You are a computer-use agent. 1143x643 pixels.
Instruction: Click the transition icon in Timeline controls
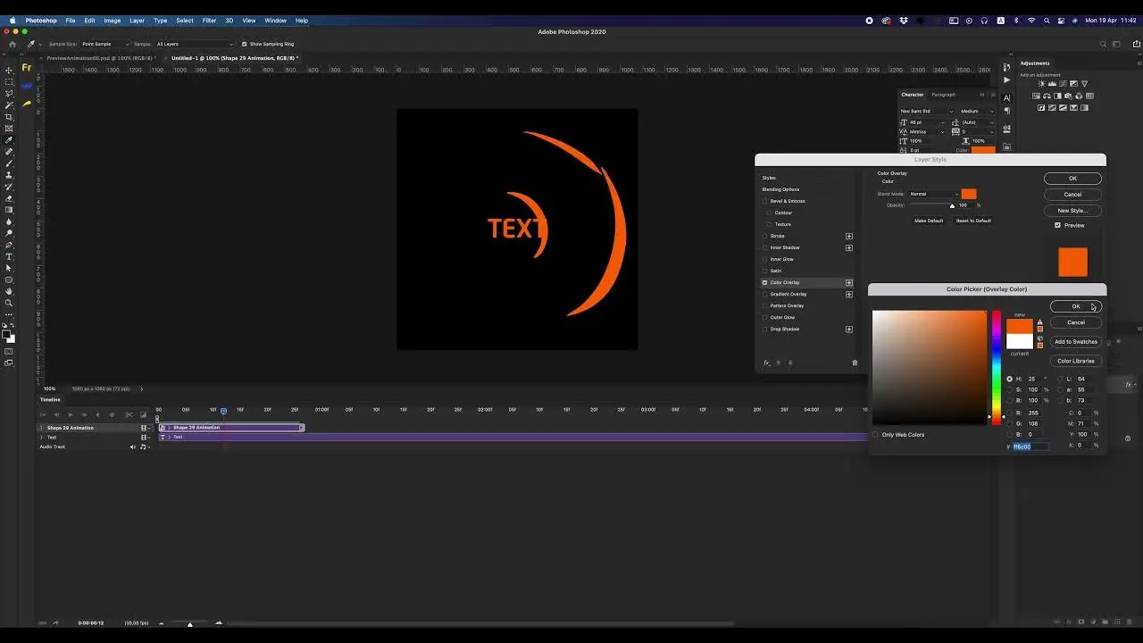click(x=143, y=414)
